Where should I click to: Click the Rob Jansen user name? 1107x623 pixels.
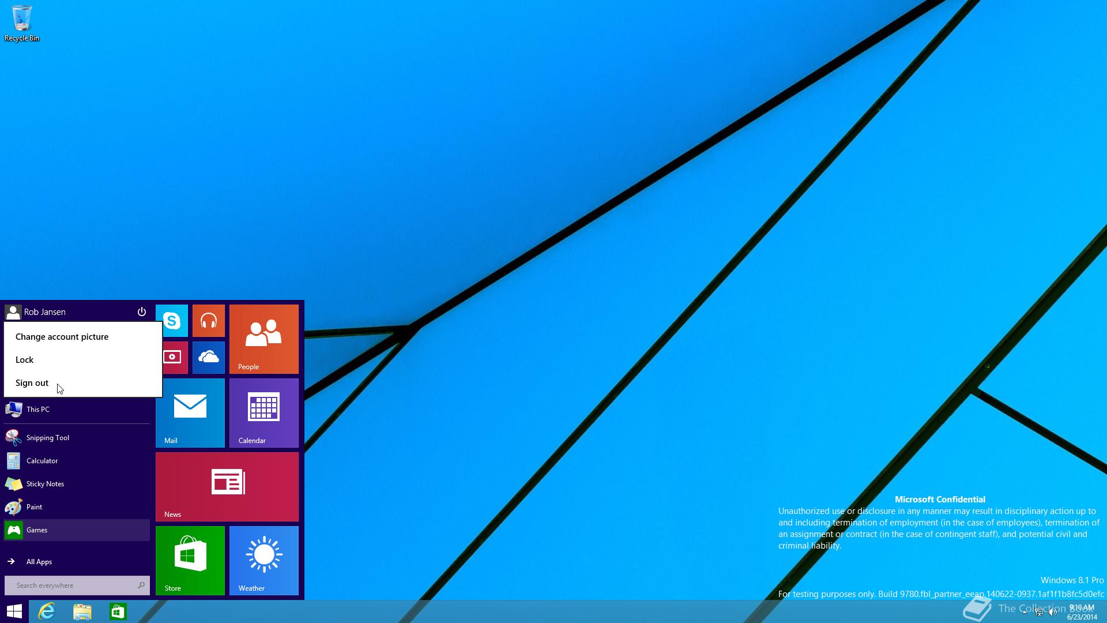point(45,312)
